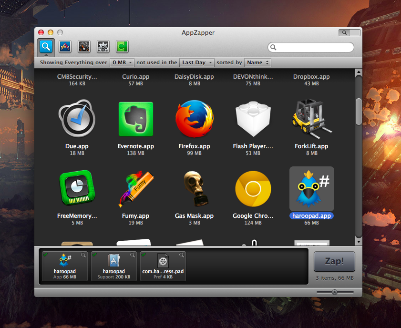Select the Dropbox.app 43 MB entry
The height and width of the screenshot is (328, 401).
(x=311, y=80)
